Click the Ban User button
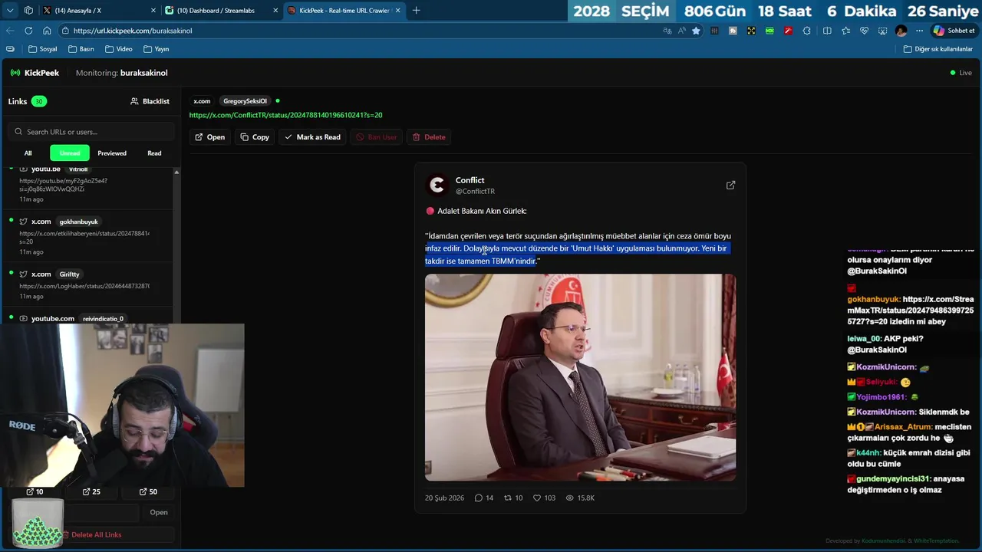The width and height of the screenshot is (982, 552). 376,137
